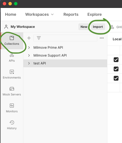The width and height of the screenshot is (122, 143).
Task: Expand the test API collection
Action: pyautogui.click(x=29, y=63)
